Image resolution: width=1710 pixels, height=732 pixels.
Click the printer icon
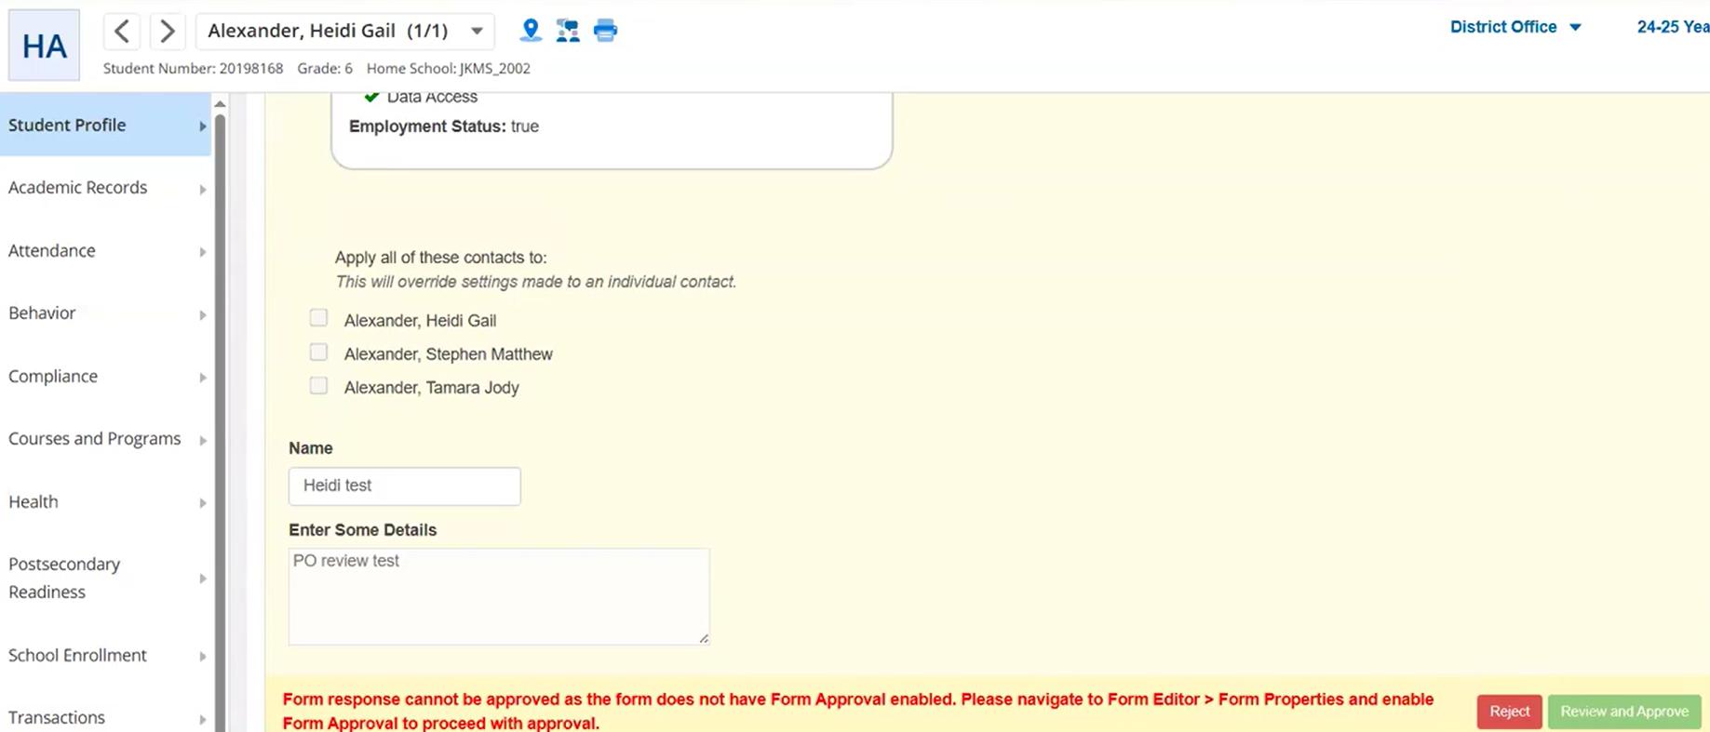tap(605, 31)
